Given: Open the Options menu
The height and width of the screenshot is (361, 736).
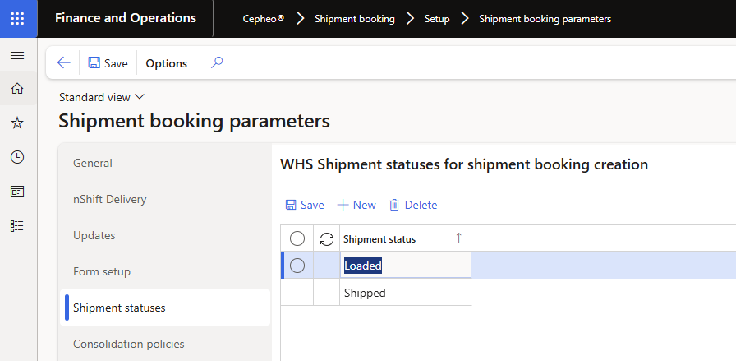Looking at the screenshot, I should point(167,63).
